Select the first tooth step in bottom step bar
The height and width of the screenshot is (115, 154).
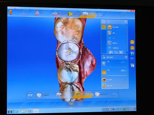point(43,95)
